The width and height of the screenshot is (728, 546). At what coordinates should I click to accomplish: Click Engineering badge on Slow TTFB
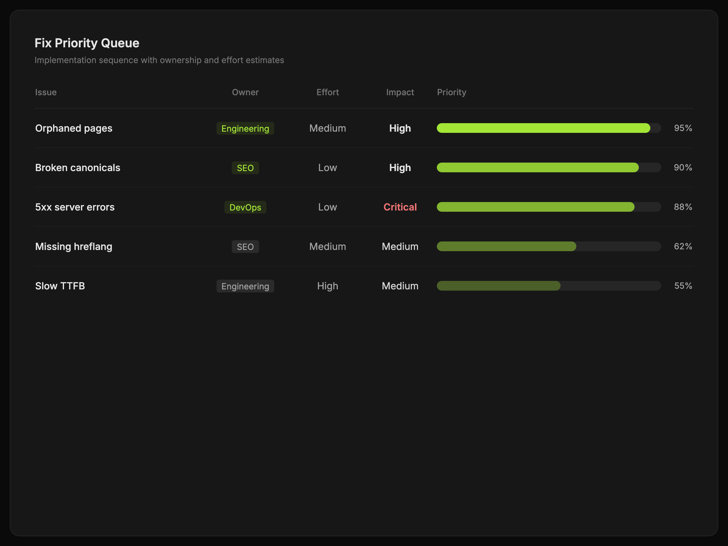click(245, 286)
